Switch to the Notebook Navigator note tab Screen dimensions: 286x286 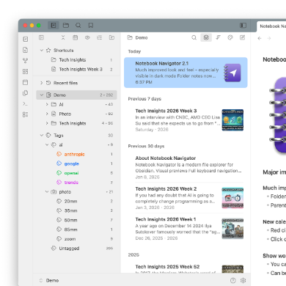pyautogui.click(x=271, y=26)
